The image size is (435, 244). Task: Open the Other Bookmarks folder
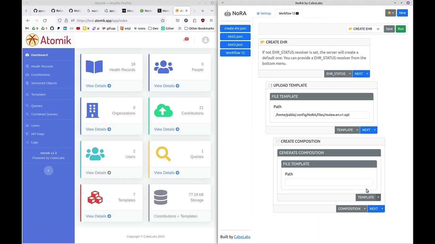pos(199,28)
